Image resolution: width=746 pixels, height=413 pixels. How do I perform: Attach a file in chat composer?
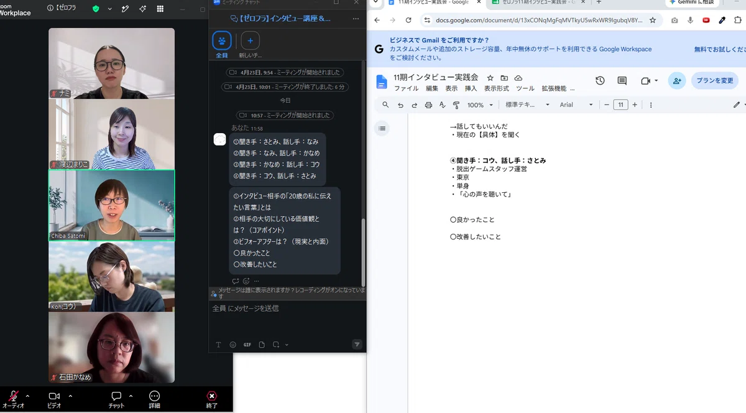click(x=262, y=345)
